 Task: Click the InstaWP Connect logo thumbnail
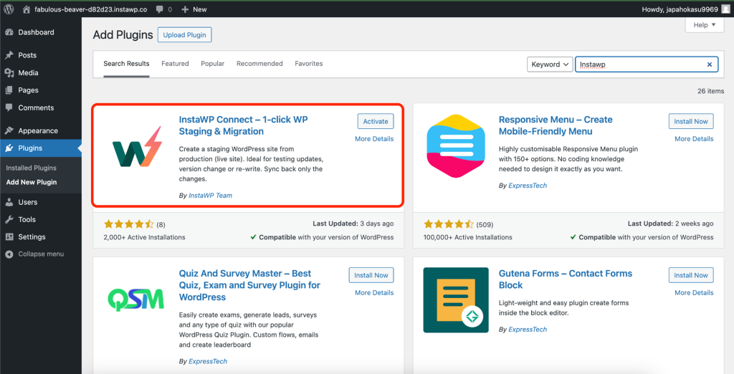pos(137,147)
